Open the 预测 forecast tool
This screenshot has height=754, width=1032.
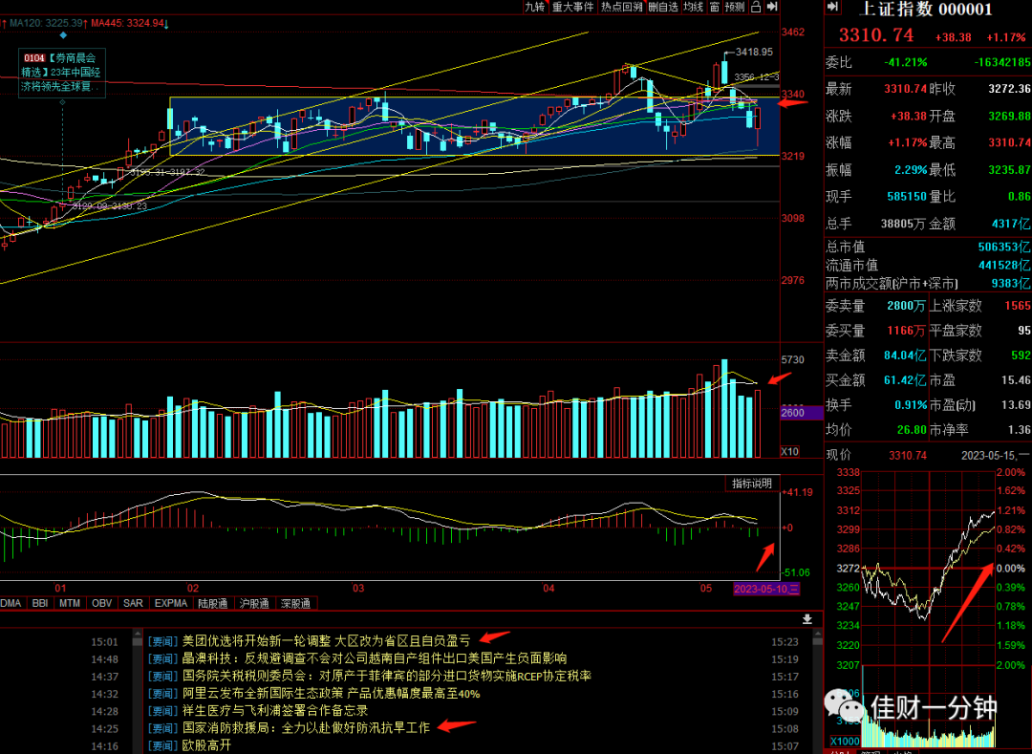735,7
